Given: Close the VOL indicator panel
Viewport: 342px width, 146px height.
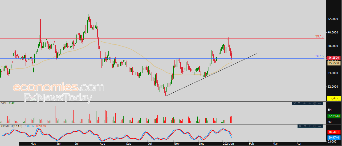Looking at the screenshot, I should pos(295,103).
